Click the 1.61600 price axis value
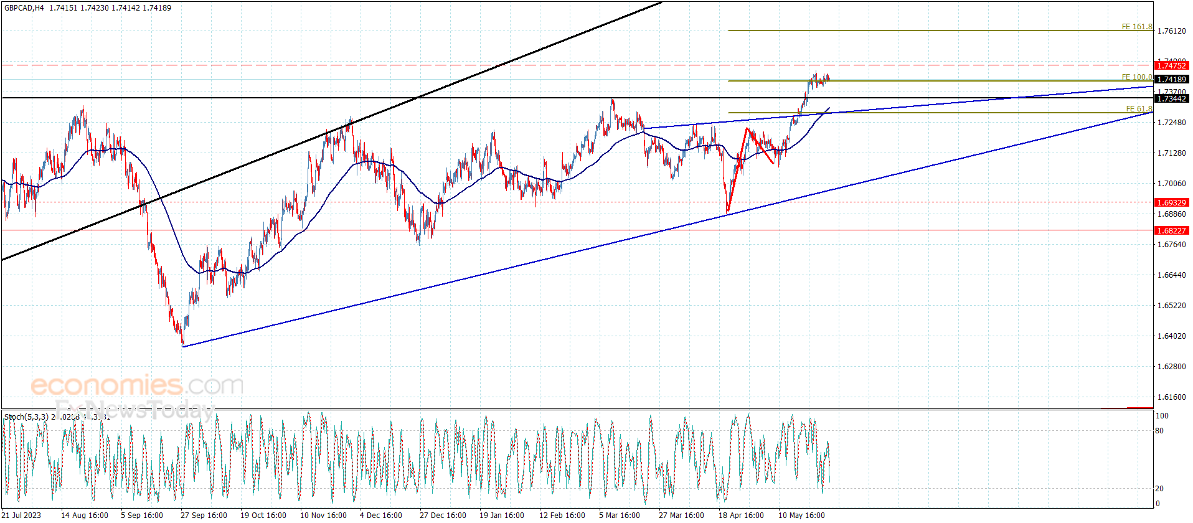1193x523 pixels. tap(1171, 397)
